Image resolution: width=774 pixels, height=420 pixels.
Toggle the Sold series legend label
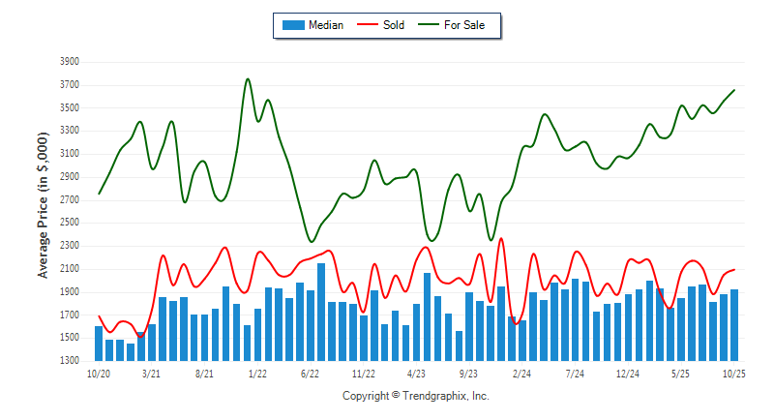(x=394, y=25)
